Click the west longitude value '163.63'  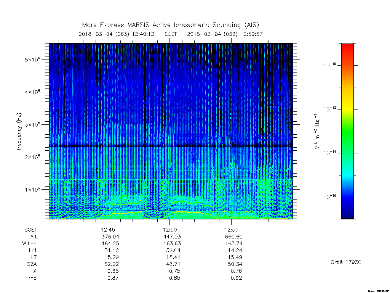point(172,243)
